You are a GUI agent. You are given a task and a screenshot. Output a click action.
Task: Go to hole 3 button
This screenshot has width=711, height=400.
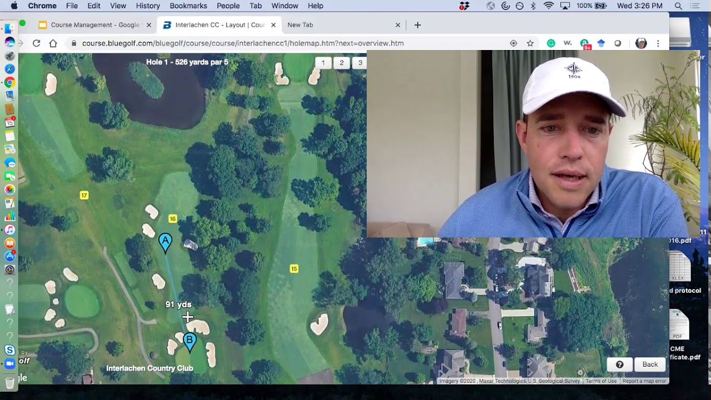point(360,63)
